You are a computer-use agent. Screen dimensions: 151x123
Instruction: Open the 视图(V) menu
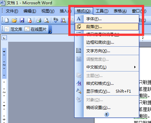pyautogui.click(x=48, y=11)
